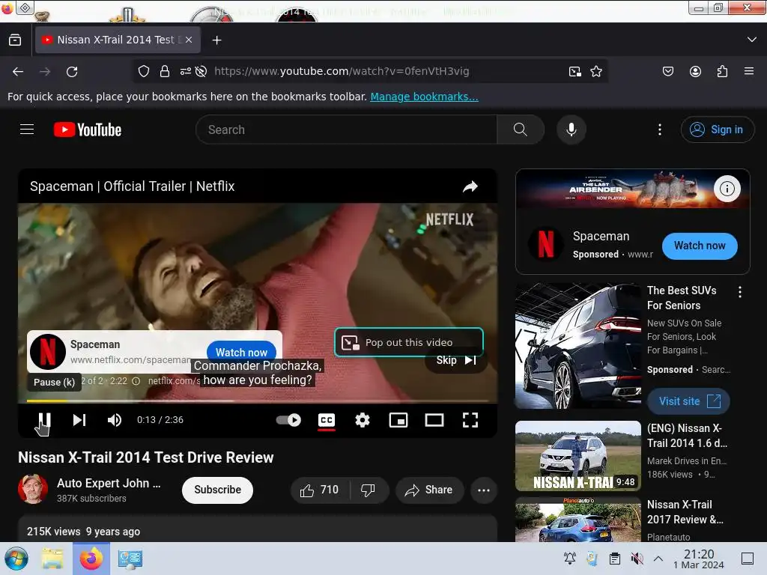Viewport: 767px width, 575px height.
Task: Dislike the video
Action: pyautogui.click(x=369, y=490)
